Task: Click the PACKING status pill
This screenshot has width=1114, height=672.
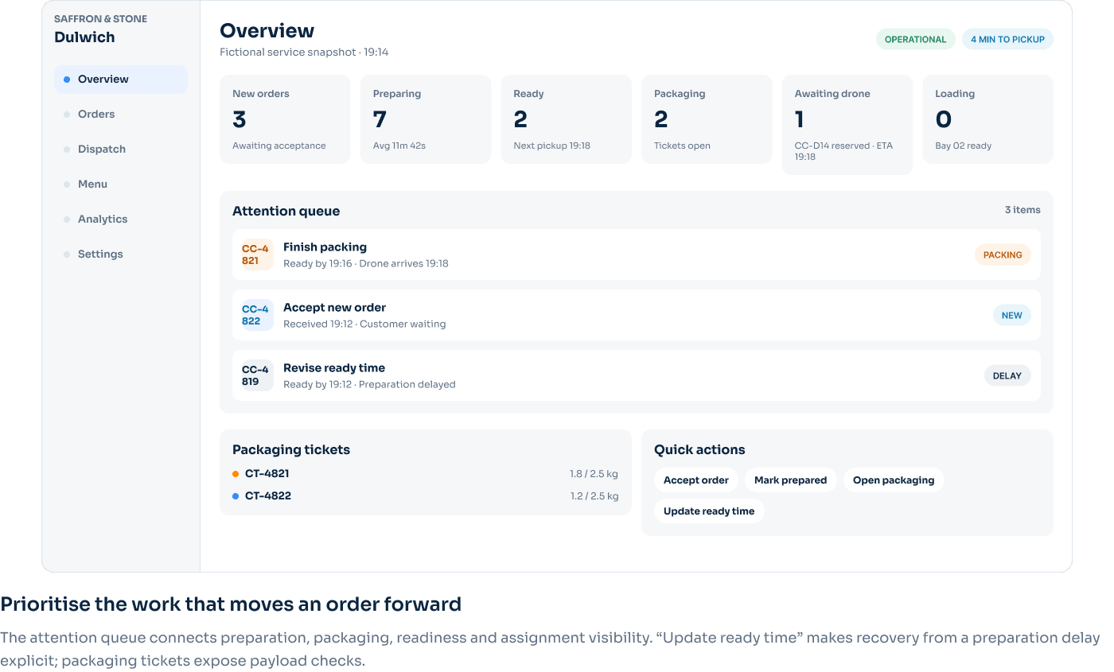Action: 1003,255
